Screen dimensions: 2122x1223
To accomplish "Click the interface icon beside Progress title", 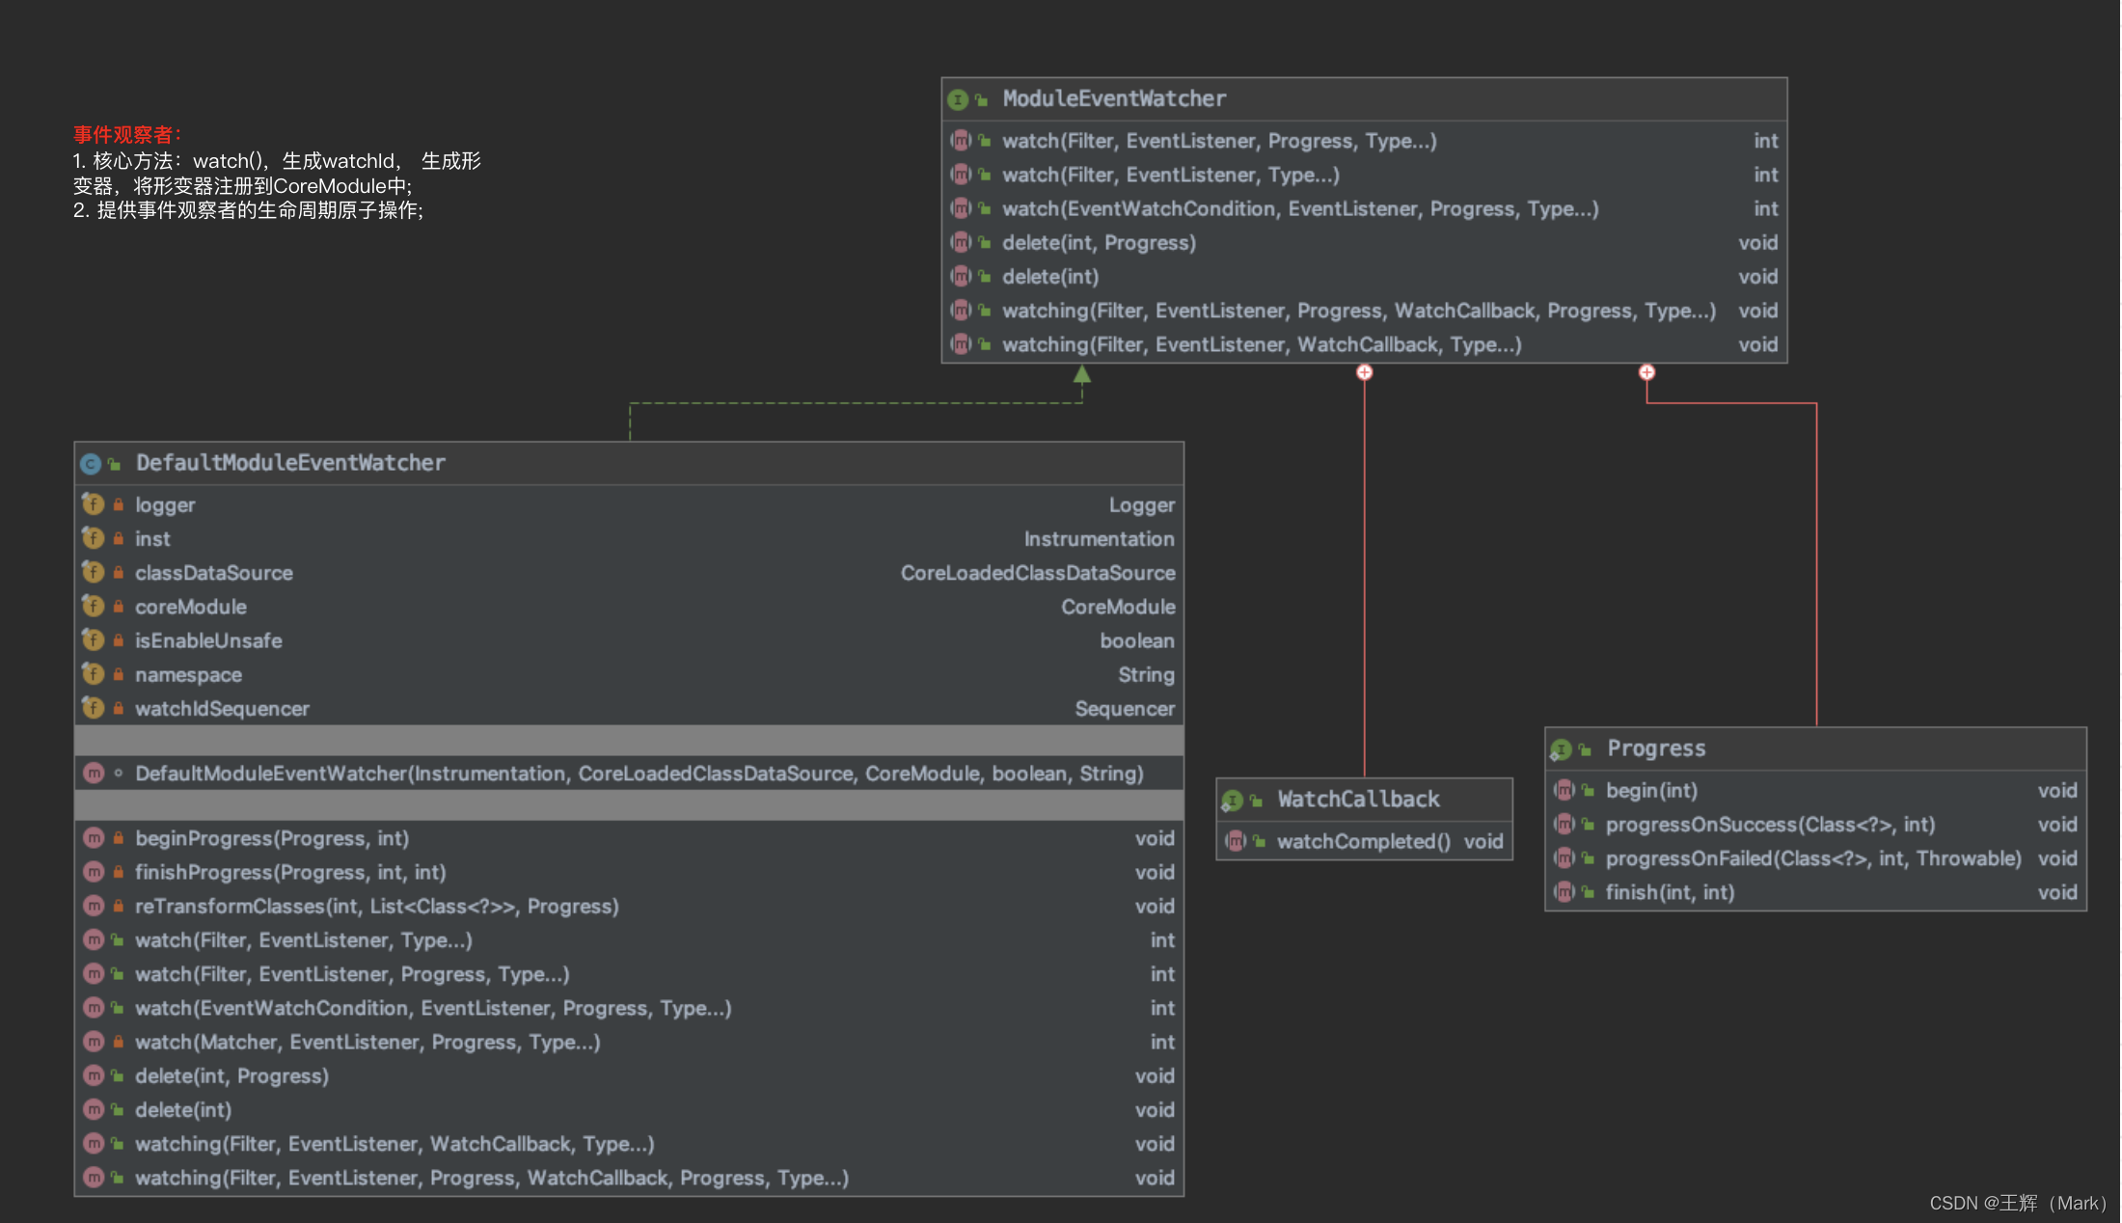I will (x=1562, y=749).
